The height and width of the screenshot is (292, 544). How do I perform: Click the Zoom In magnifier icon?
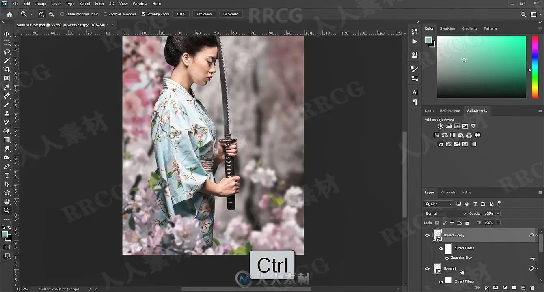click(x=42, y=14)
